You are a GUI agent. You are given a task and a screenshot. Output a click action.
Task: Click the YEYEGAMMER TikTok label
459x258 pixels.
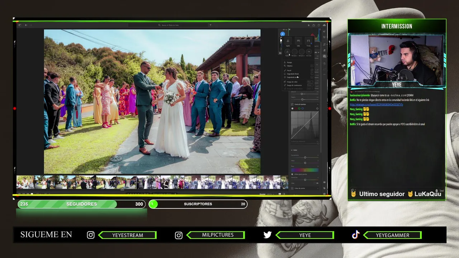pyautogui.click(x=393, y=235)
